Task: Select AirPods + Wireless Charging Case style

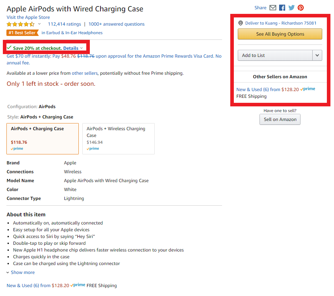Action: [118, 139]
